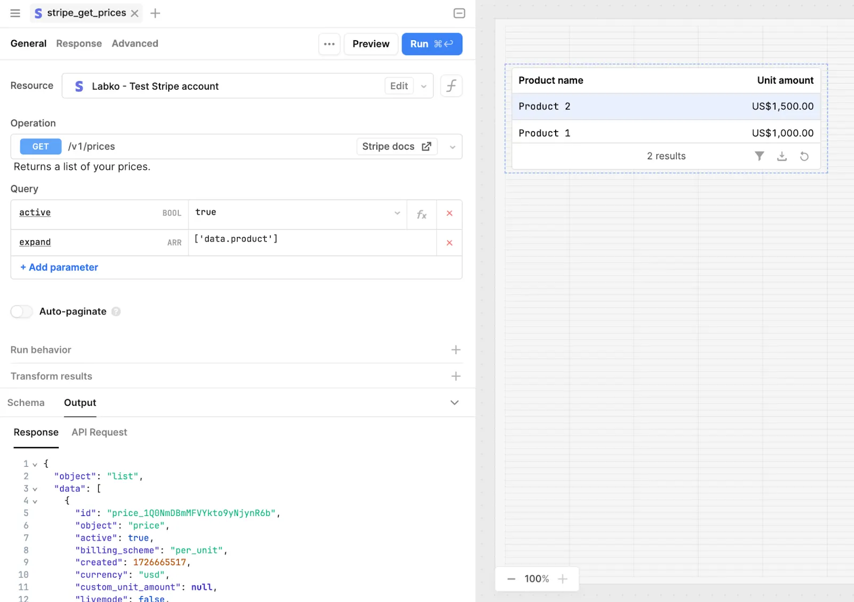Fold JSON at line 1
854x602 pixels.
coord(35,464)
